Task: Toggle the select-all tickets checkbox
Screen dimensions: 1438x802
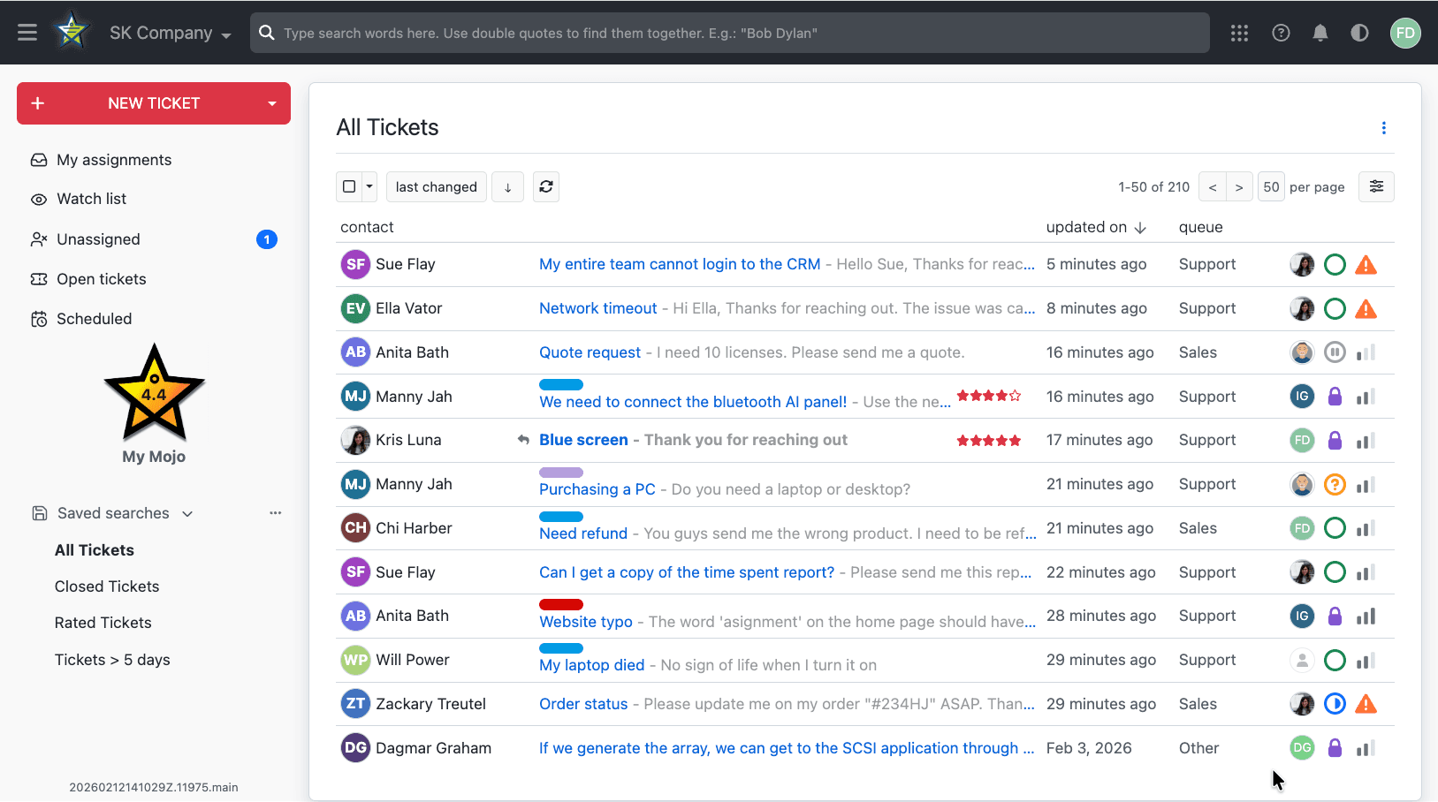Action: (x=348, y=186)
